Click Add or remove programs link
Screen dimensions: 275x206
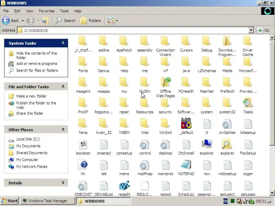[x=37, y=64]
